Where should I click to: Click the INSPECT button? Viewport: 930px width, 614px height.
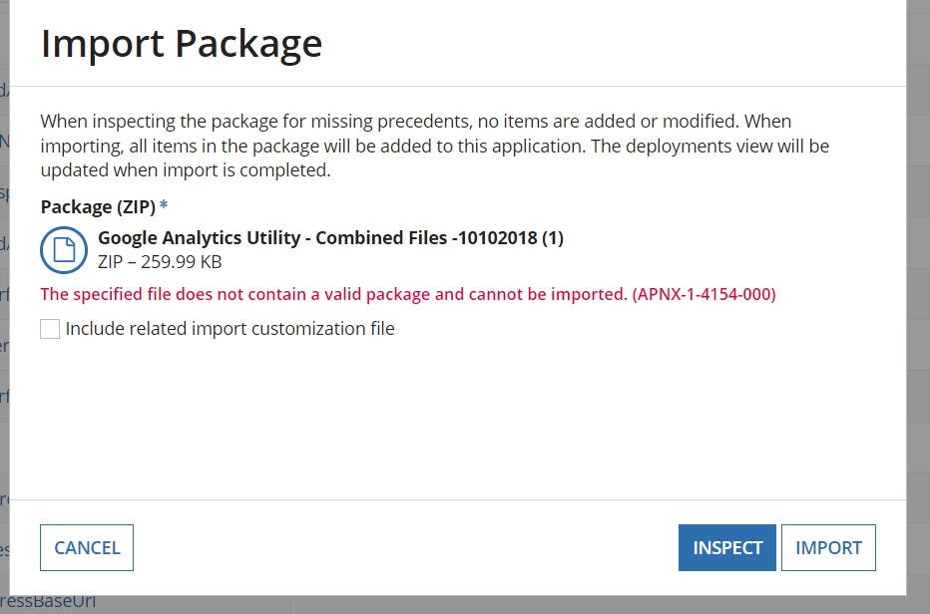pyautogui.click(x=727, y=547)
